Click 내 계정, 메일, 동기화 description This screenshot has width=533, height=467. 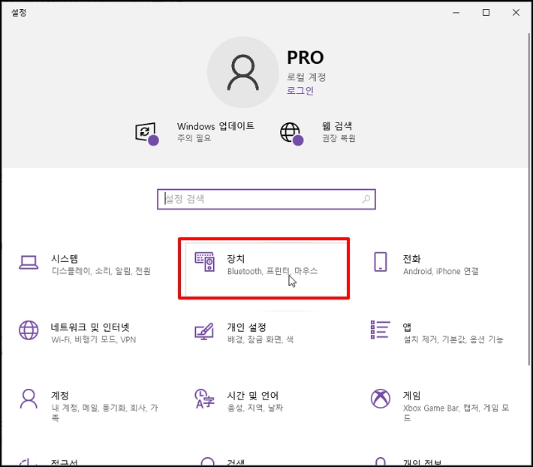coord(104,412)
